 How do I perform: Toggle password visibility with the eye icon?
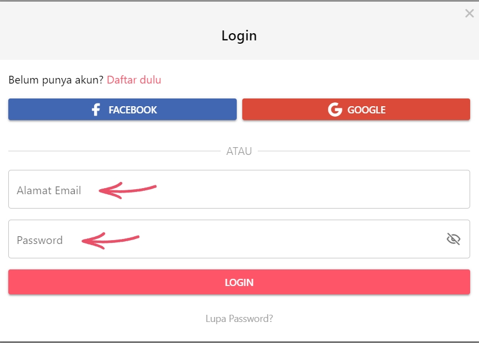coord(454,239)
